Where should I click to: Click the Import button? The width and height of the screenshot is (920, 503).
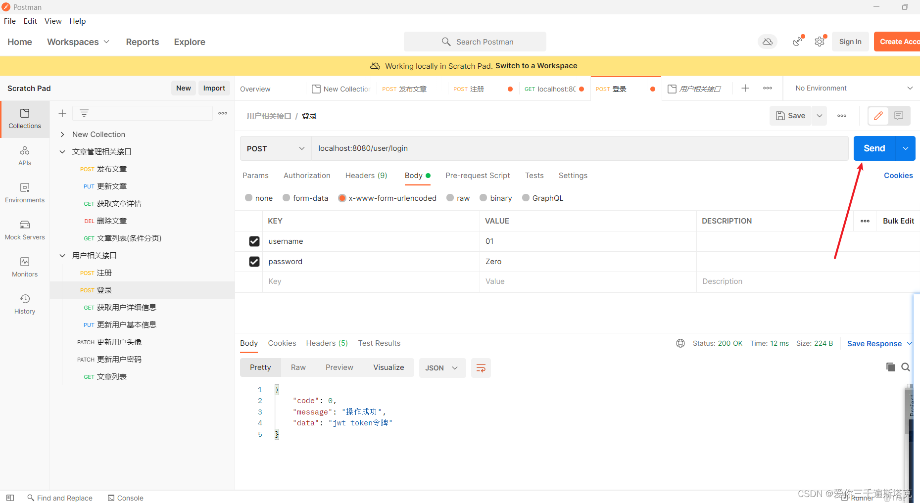click(214, 88)
